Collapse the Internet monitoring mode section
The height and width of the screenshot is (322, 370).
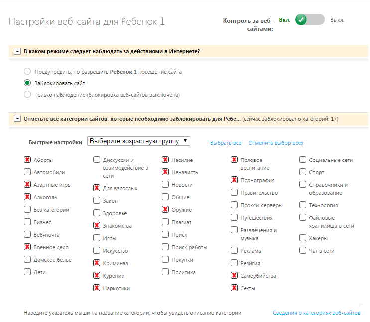(x=17, y=51)
